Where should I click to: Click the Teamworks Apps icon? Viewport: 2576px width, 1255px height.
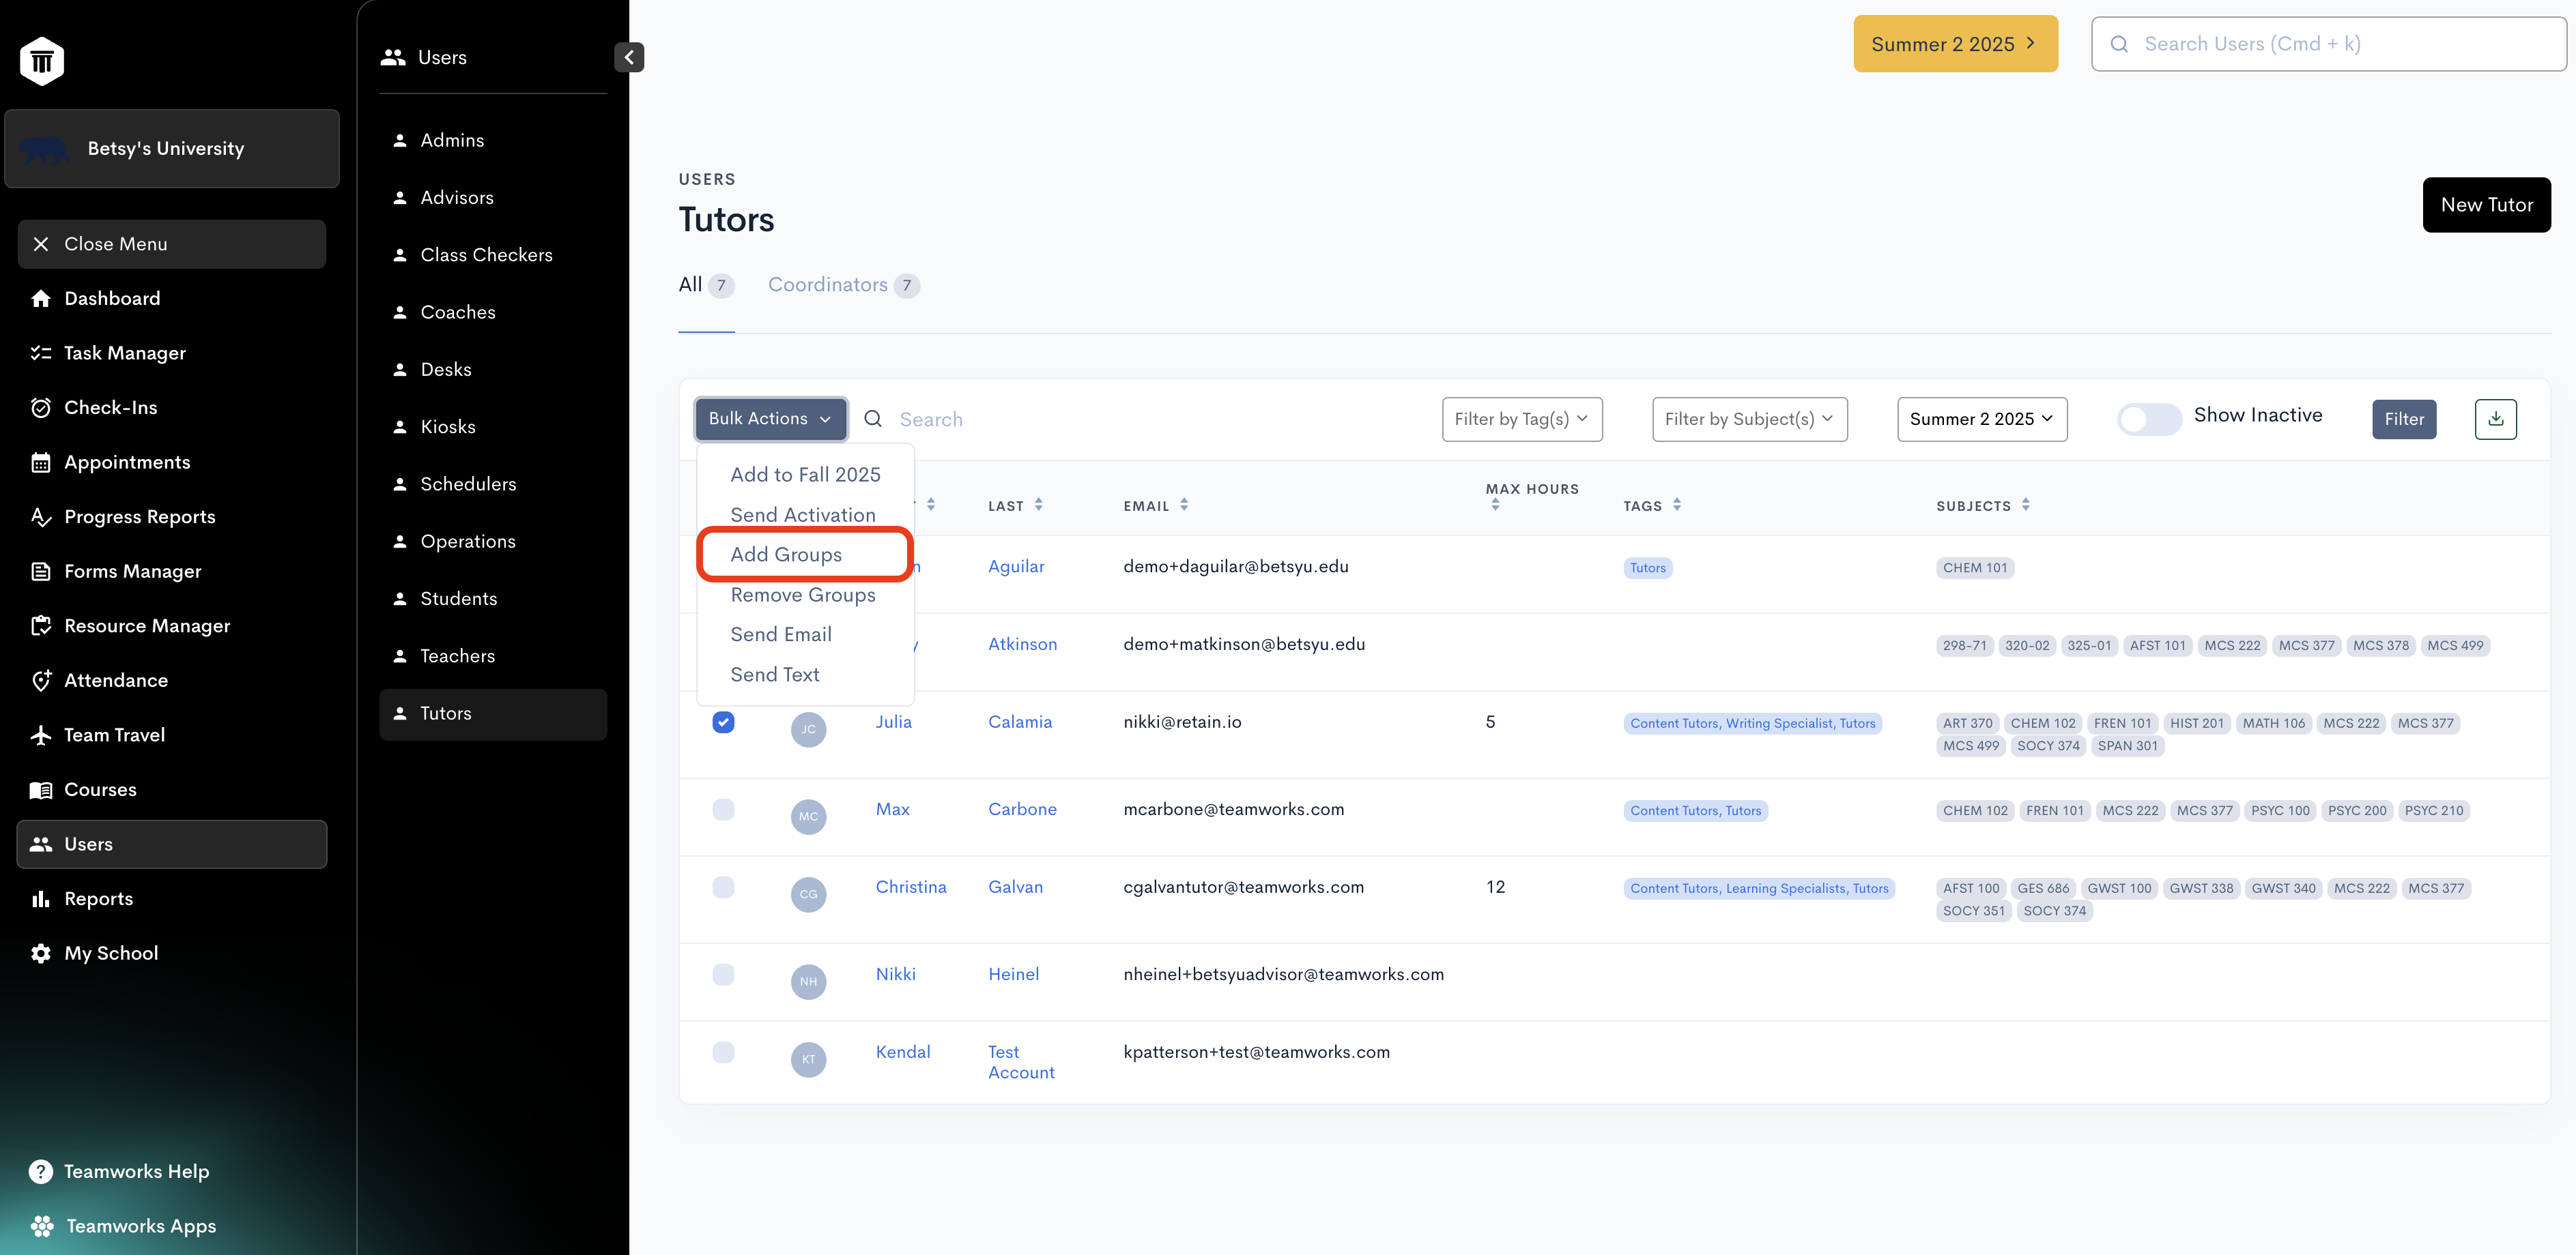pos(42,1226)
